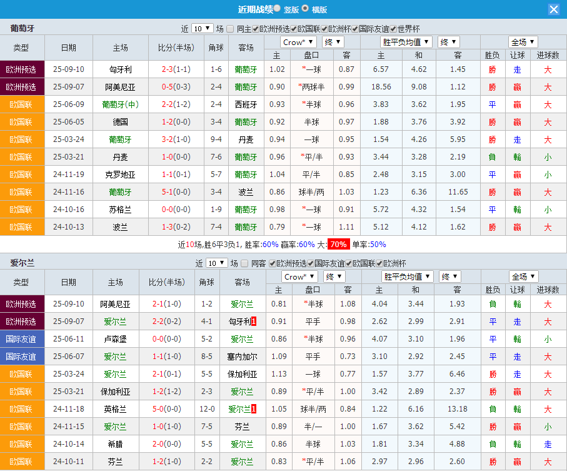Viewport: 567px width, 471px height.
Task: Check the 同客 checkbox in Ireland section
Action: coord(244,263)
